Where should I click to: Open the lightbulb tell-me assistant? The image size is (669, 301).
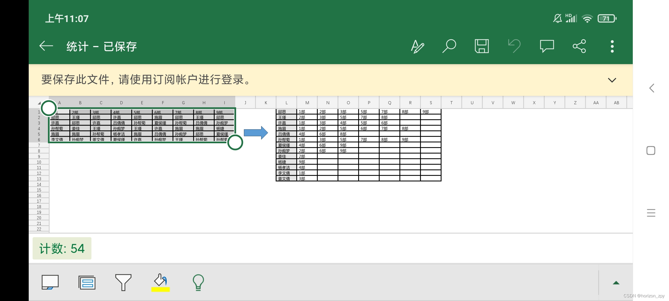(198, 283)
